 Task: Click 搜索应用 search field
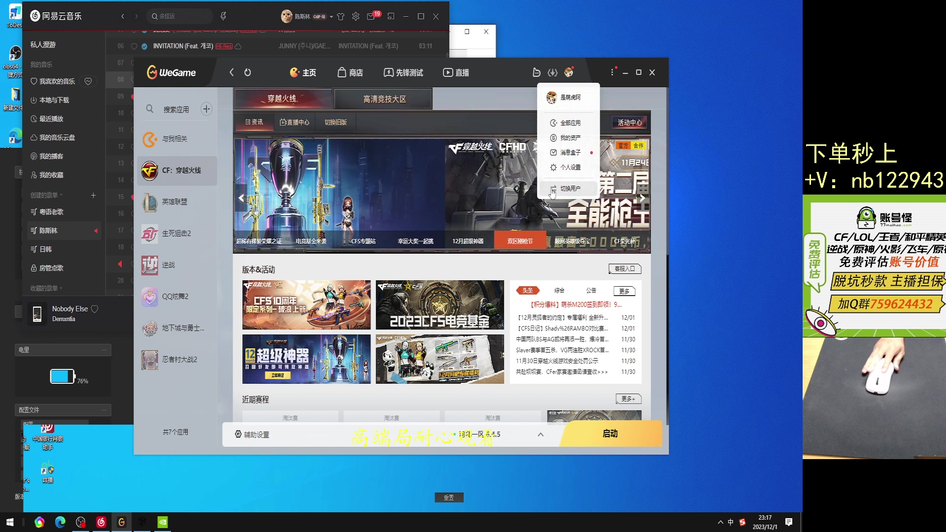(x=176, y=109)
